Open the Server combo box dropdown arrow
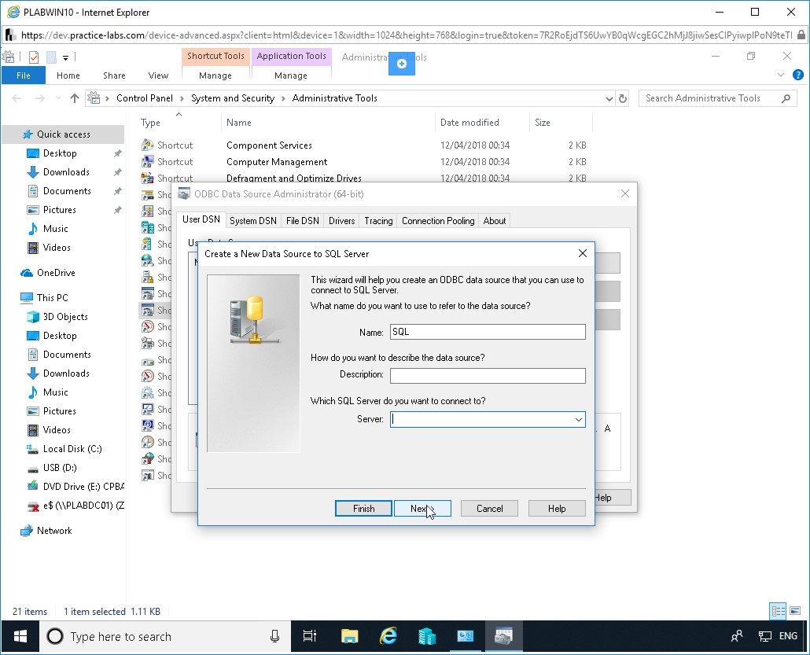The image size is (810, 655). pos(579,419)
